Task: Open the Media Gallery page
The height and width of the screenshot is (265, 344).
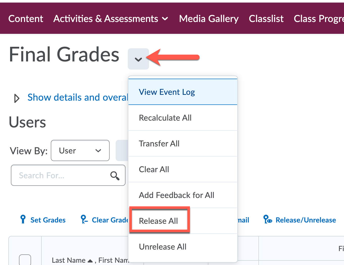Action: point(209,18)
